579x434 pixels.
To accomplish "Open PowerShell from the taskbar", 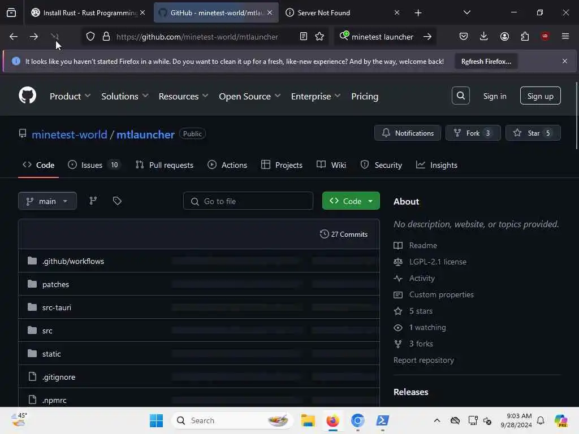I will (382, 420).
